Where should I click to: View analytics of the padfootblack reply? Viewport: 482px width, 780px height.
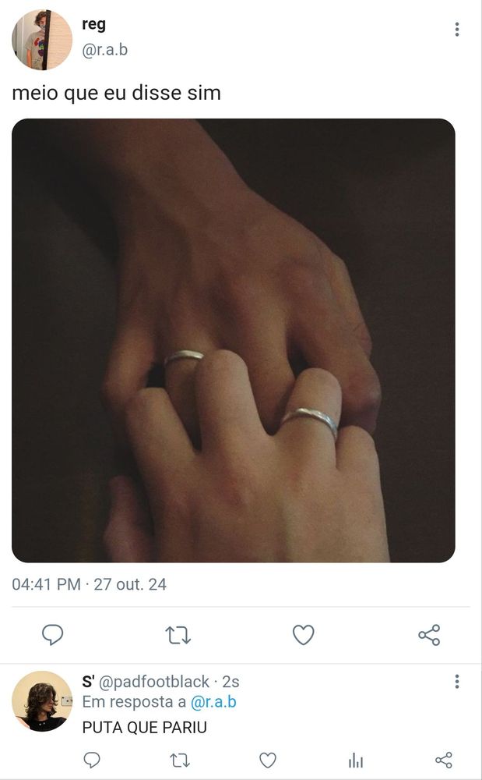point(355,760)
